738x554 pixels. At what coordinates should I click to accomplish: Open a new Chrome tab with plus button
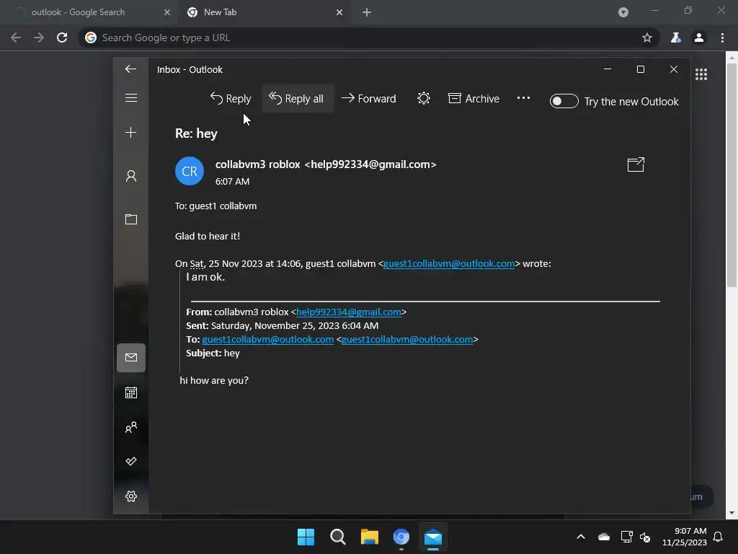point(367,12)
